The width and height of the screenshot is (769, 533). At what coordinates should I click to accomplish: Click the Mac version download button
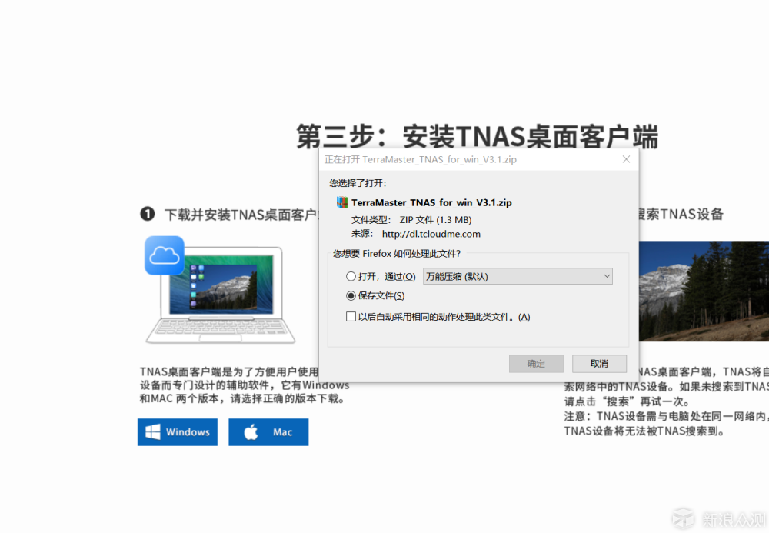(x=268, y=431)
